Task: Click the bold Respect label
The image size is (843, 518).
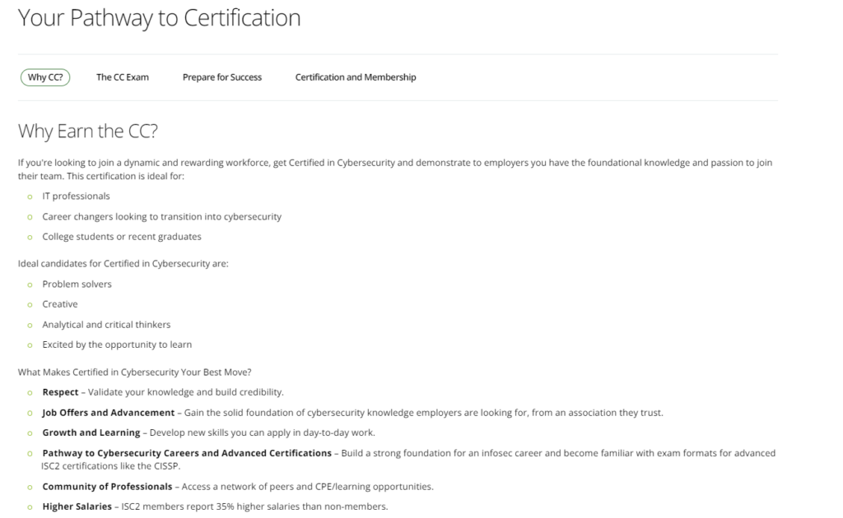Action: pyautogui.click(x=61, y=392)
